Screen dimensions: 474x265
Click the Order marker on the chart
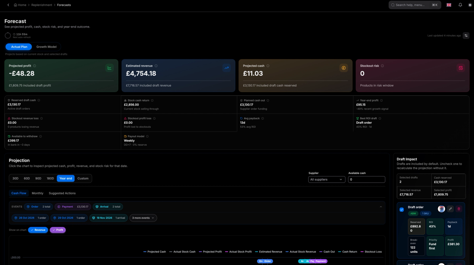coord(268,261)
